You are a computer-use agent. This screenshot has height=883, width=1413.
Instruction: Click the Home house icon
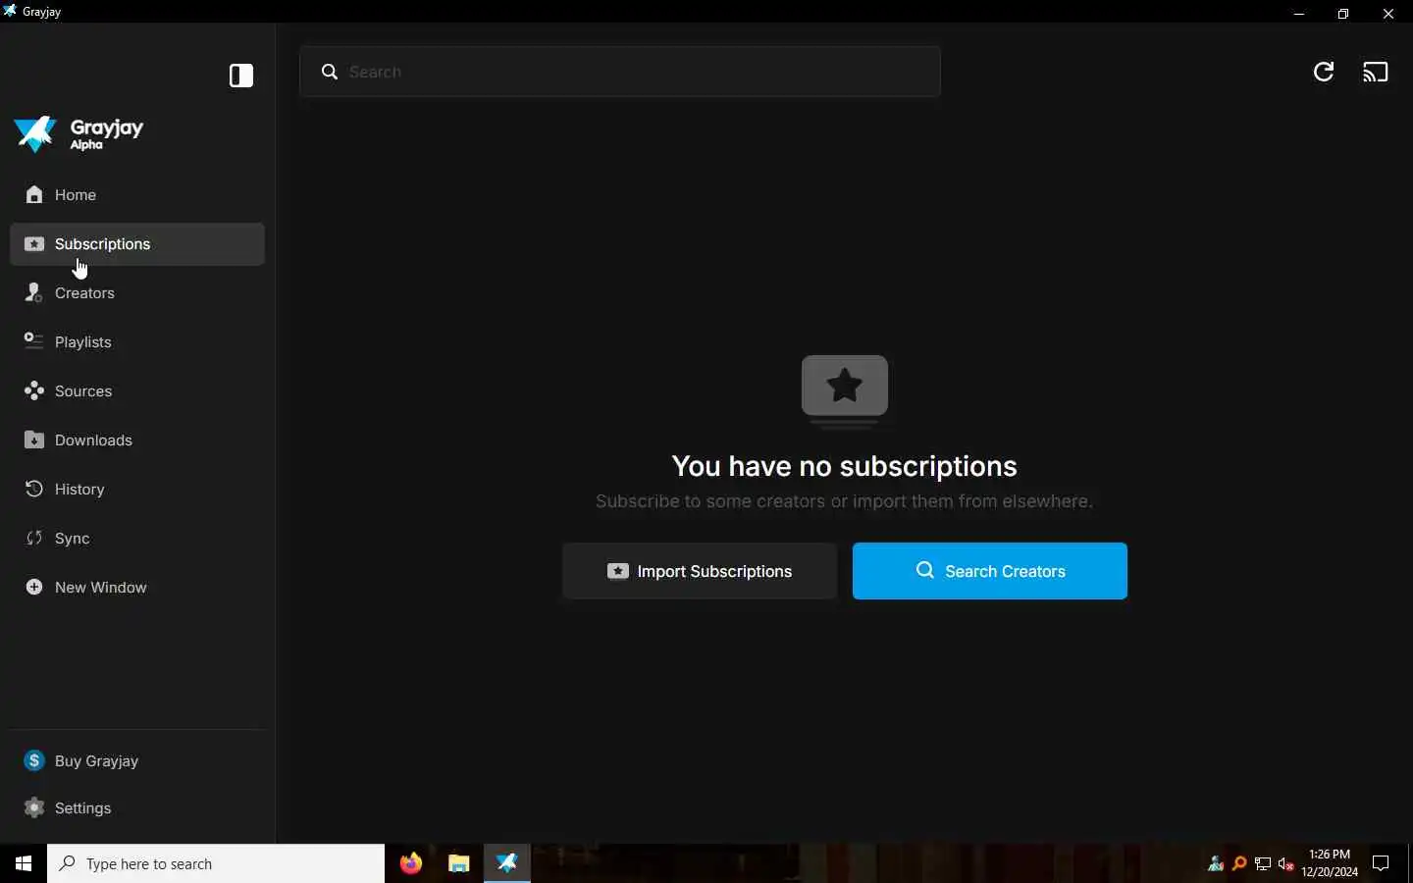[x=34, y=194]
